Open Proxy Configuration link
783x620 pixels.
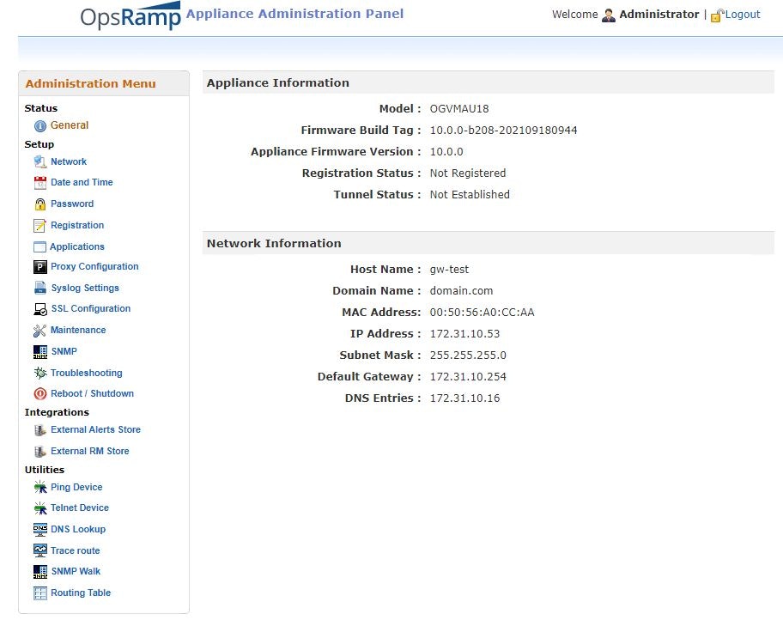click(94, 266)
